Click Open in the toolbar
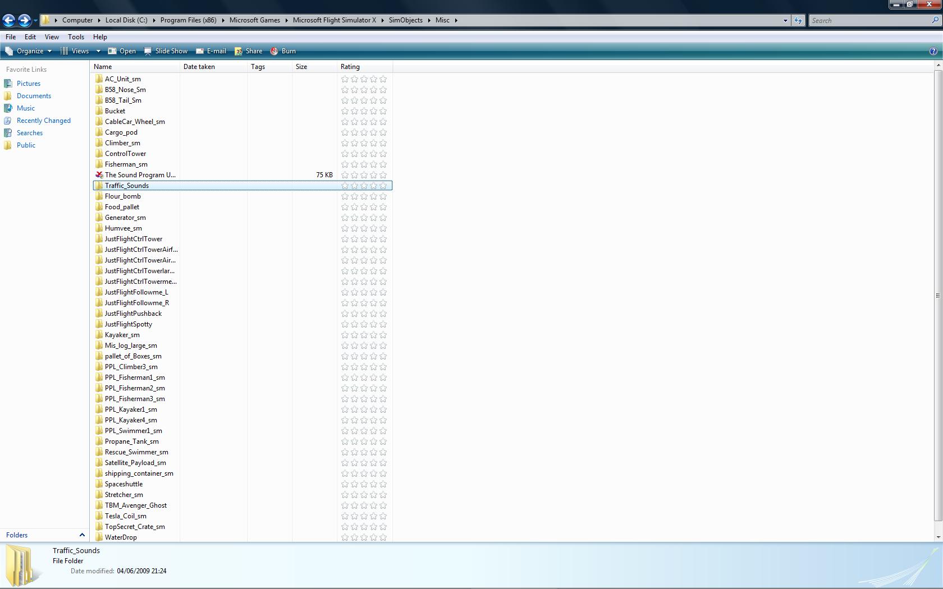Viewport: 943px width, 589px height. [x=122, y=51]
